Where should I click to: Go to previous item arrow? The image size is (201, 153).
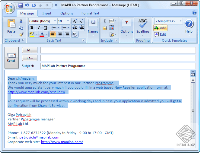pos(40,5)
